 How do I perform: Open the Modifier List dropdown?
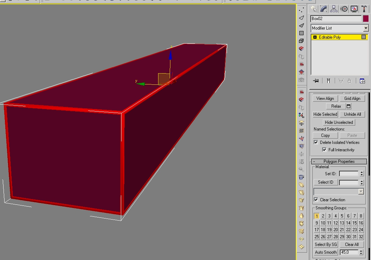(x=366, y=28)
